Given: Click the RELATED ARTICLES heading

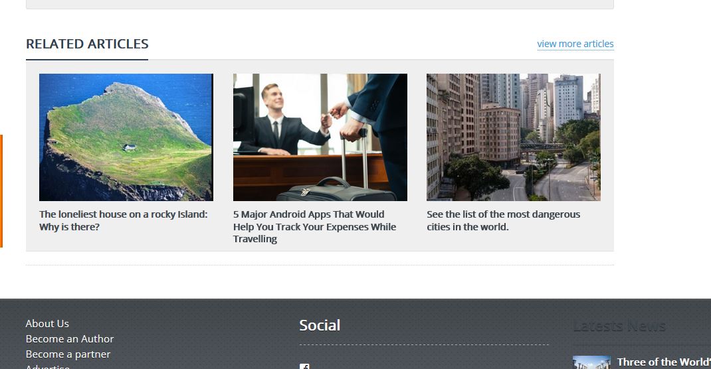Looking at the screenshot, I should tap(87, 44).
